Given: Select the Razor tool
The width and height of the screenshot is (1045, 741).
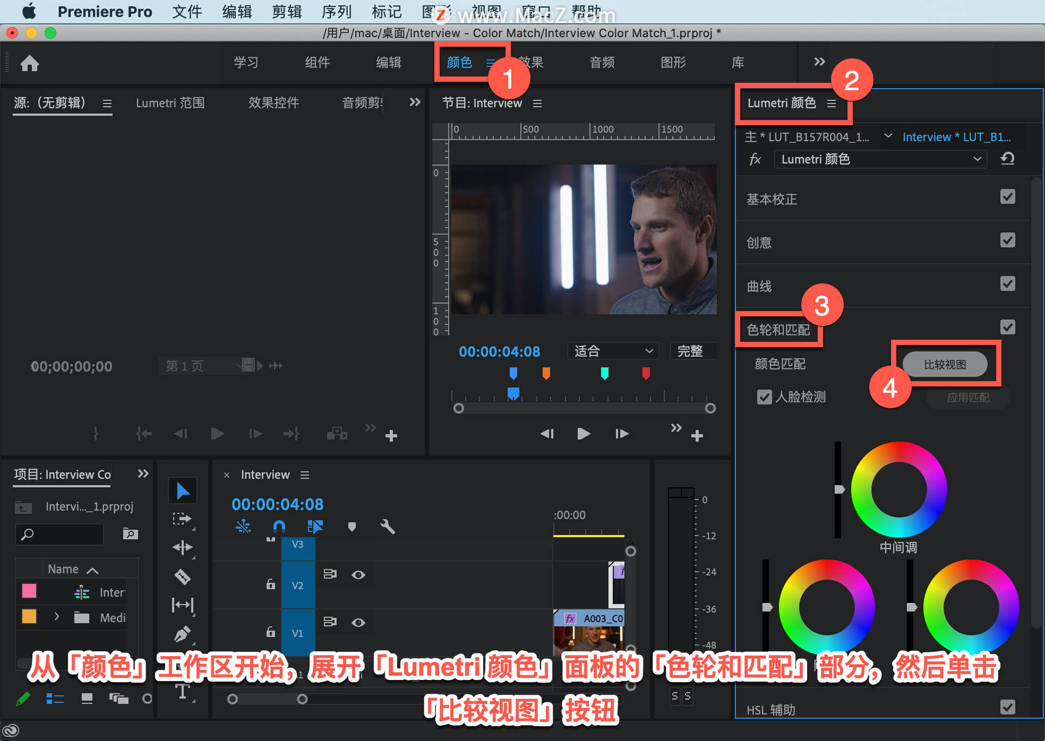Looking at the screenshot, I should (x=182, y=576).
